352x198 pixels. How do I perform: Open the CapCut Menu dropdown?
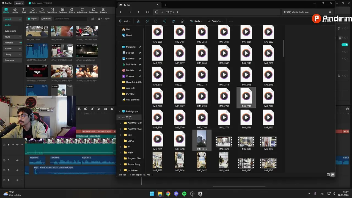pos(19,3)
